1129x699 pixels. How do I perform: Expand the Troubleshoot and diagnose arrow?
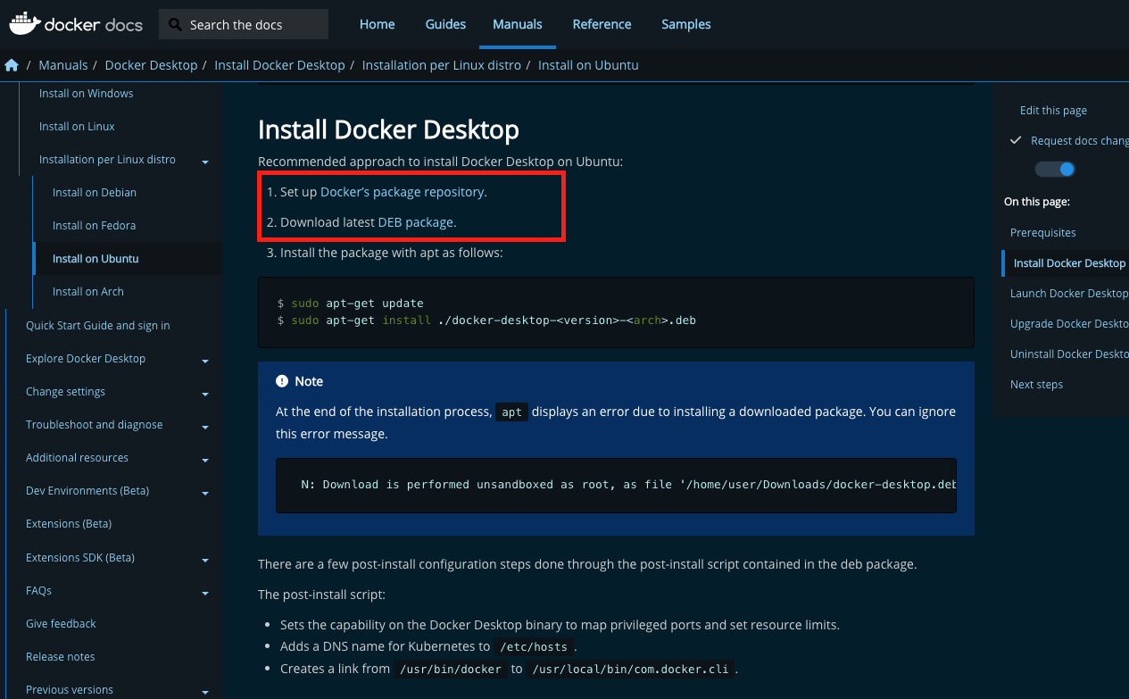pos(205,428)
